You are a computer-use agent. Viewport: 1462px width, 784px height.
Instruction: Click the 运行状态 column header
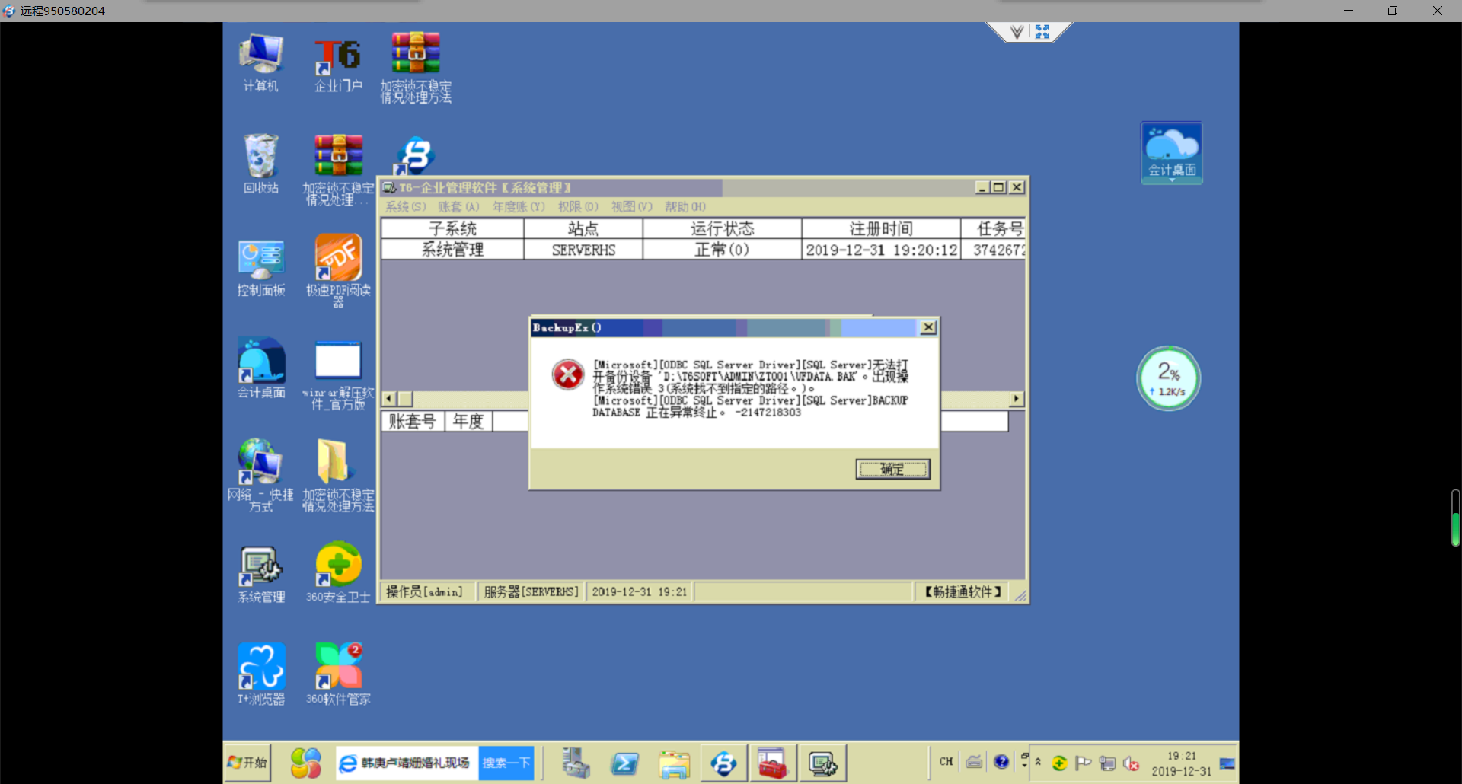click(x=723, y=228)
